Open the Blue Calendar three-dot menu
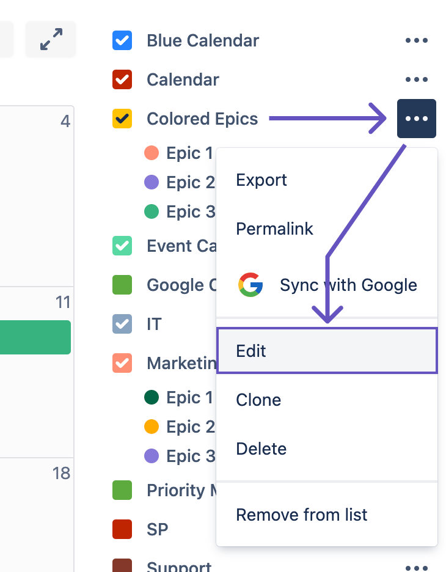The image size is (446, 572). [416, 41]
